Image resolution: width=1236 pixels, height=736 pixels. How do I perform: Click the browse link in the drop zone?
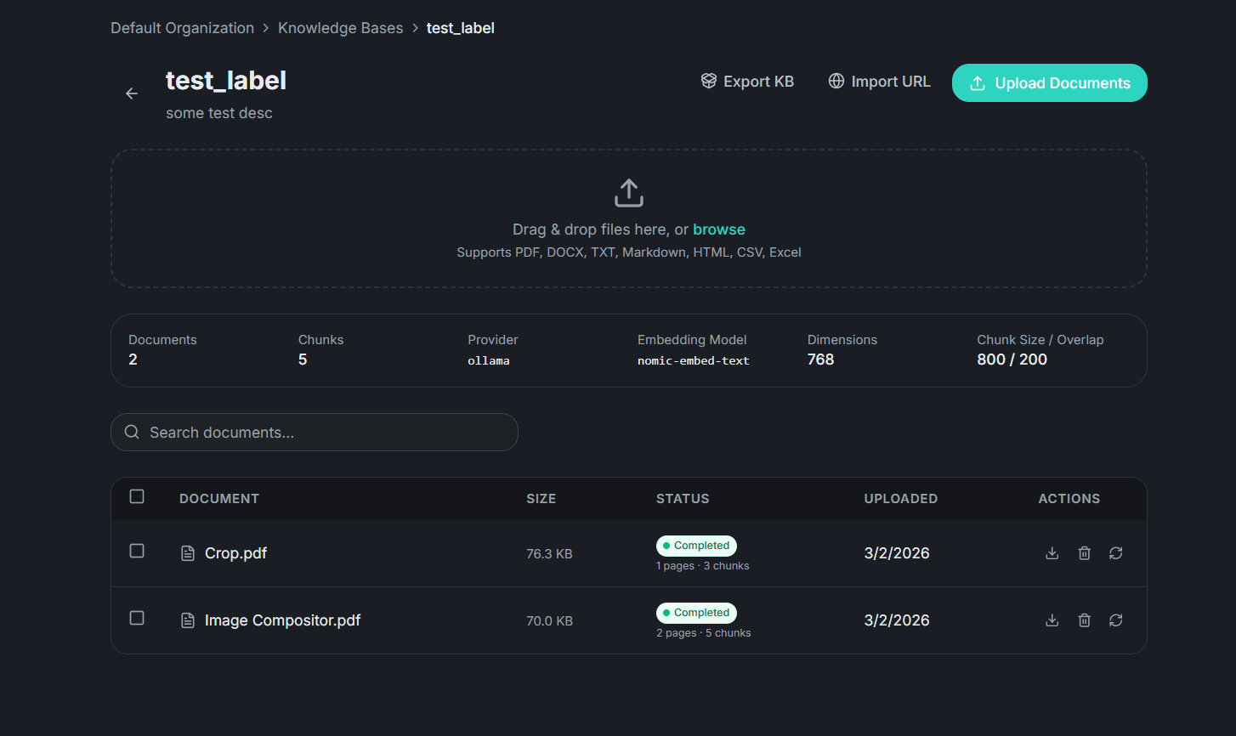(719, 229)
